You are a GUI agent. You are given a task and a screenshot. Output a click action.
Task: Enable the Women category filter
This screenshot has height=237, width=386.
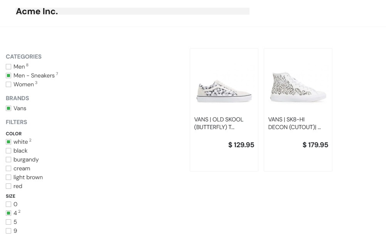click(x=8, y=84)
